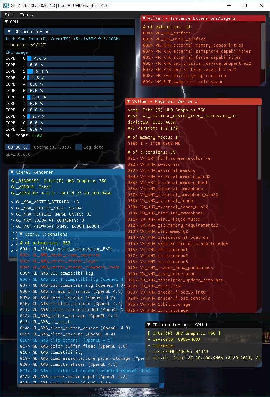
Task: Click resize grip of OpenGL Extensions window
Action: (x=161, y=385)
